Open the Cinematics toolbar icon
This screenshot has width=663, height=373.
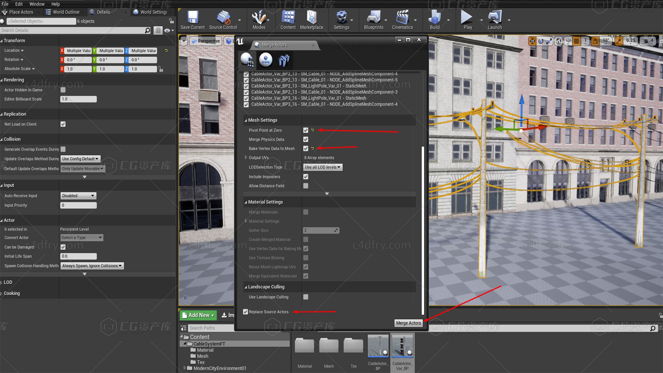pos(402,20)
